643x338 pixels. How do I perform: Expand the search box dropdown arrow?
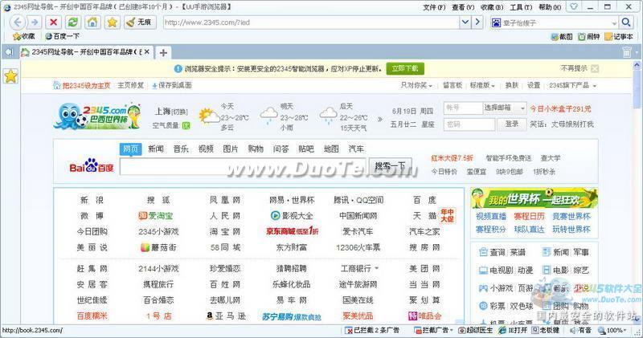click(x=614, y=23)
